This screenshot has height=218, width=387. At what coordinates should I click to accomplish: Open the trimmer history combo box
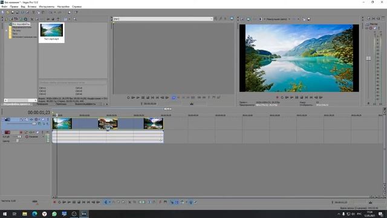pyautogui.click(x=163, y=19)
